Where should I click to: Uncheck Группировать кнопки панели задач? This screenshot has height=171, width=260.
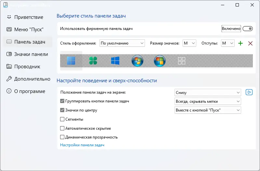[x=62, y=101]
